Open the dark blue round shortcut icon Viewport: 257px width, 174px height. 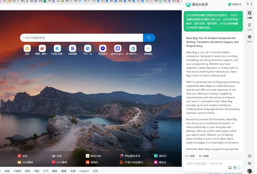pyautogui.click(x=103, y=49)
